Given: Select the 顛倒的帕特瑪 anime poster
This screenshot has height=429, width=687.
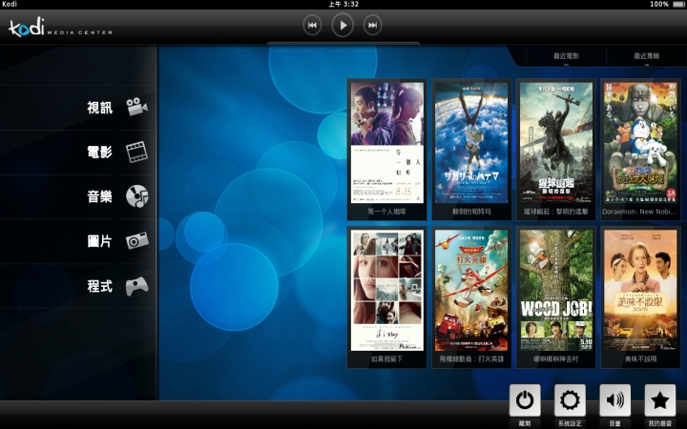Looking at the screenshot, I should pos(471,142).
